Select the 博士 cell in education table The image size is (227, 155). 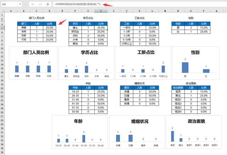tap(75, 28)
